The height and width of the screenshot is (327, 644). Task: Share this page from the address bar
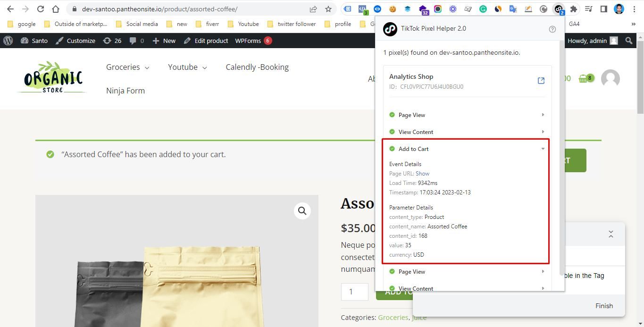coord(313,9)
